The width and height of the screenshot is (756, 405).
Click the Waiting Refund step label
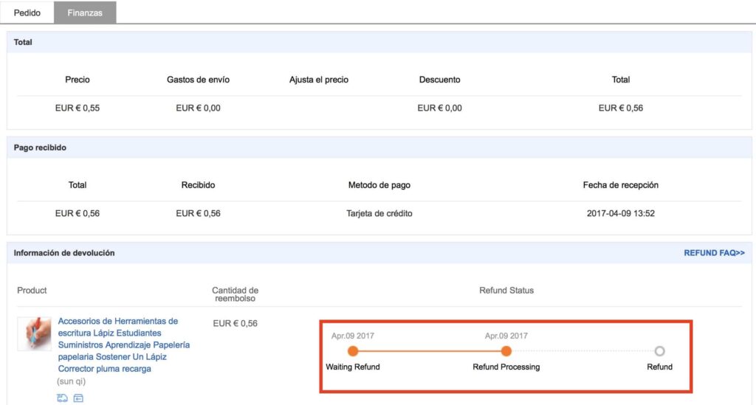353,367
